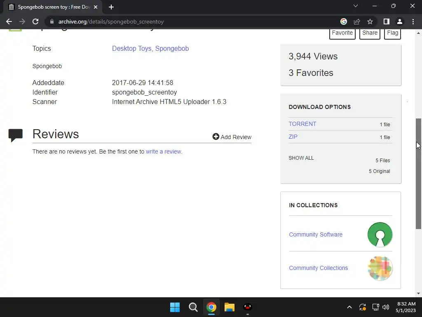422x317 pixels.
Task: Open Community Collections link
Action: coord(319,268)
